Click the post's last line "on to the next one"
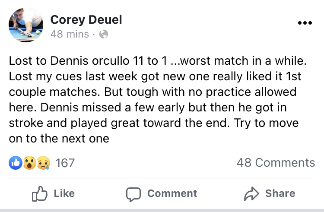This screenshot has width=324, height=212. pyautogui.click(x=59, y=139)
